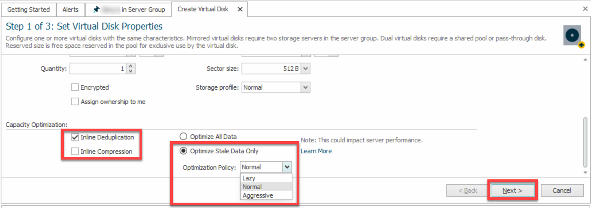This screenshot has width=591, height=208.
Task: Increase Quantity with the up spinner arrow
Action: (131, 66)
